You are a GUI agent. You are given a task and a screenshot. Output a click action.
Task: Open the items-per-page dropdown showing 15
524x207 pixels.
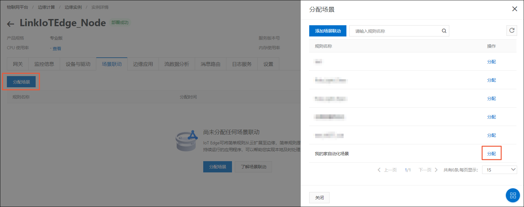click(500, 170)
